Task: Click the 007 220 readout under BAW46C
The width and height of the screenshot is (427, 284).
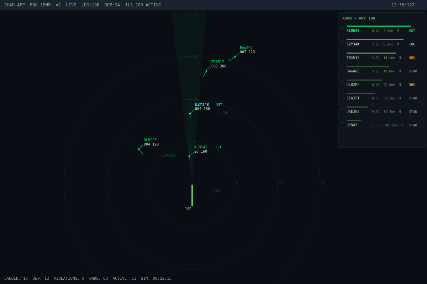Action: click(247, 52)
